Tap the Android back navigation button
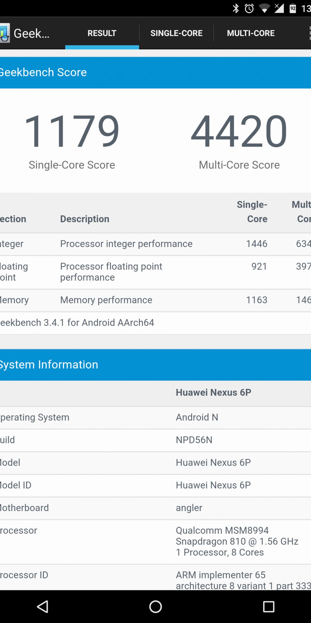The width and height of the screenshot is (311, 623). pos(43,606)
